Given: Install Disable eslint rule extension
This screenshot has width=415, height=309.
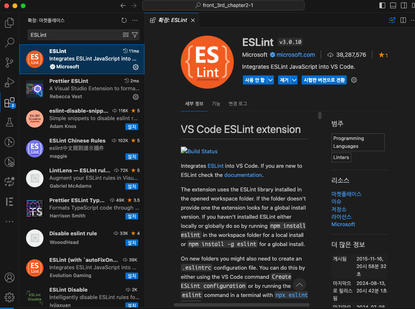Looking at the screenshot, I should (x=132, y=243).
